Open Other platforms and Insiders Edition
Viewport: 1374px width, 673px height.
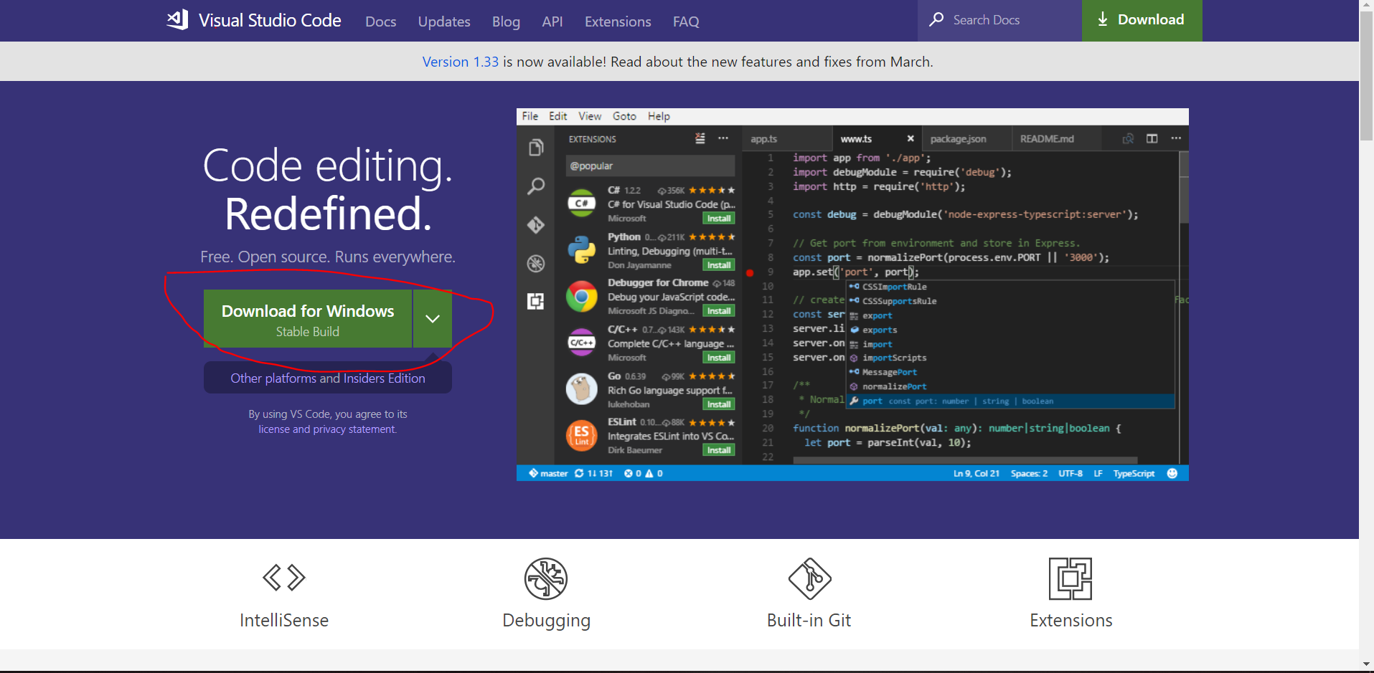click(328, 378)
